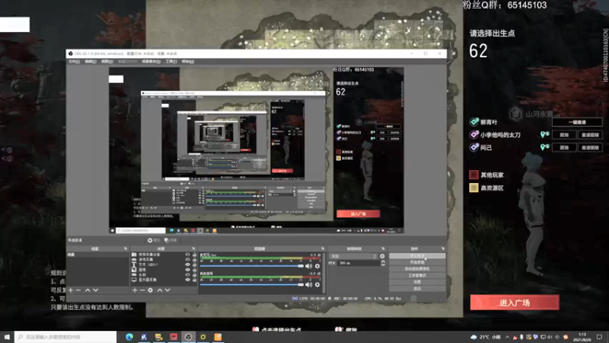Move scene down in Scenes dock
Screen dimensions: 609x343
(96, 290)
